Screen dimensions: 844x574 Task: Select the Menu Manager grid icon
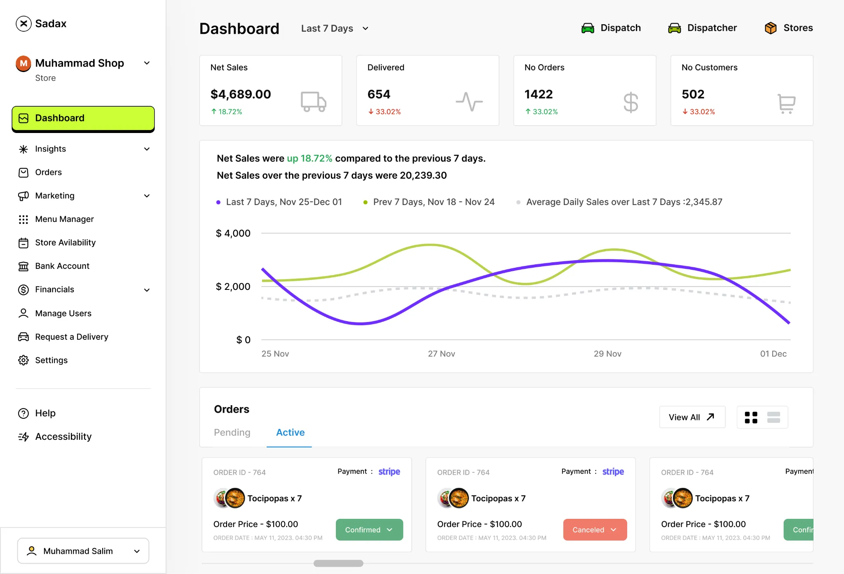click(23, 219)
